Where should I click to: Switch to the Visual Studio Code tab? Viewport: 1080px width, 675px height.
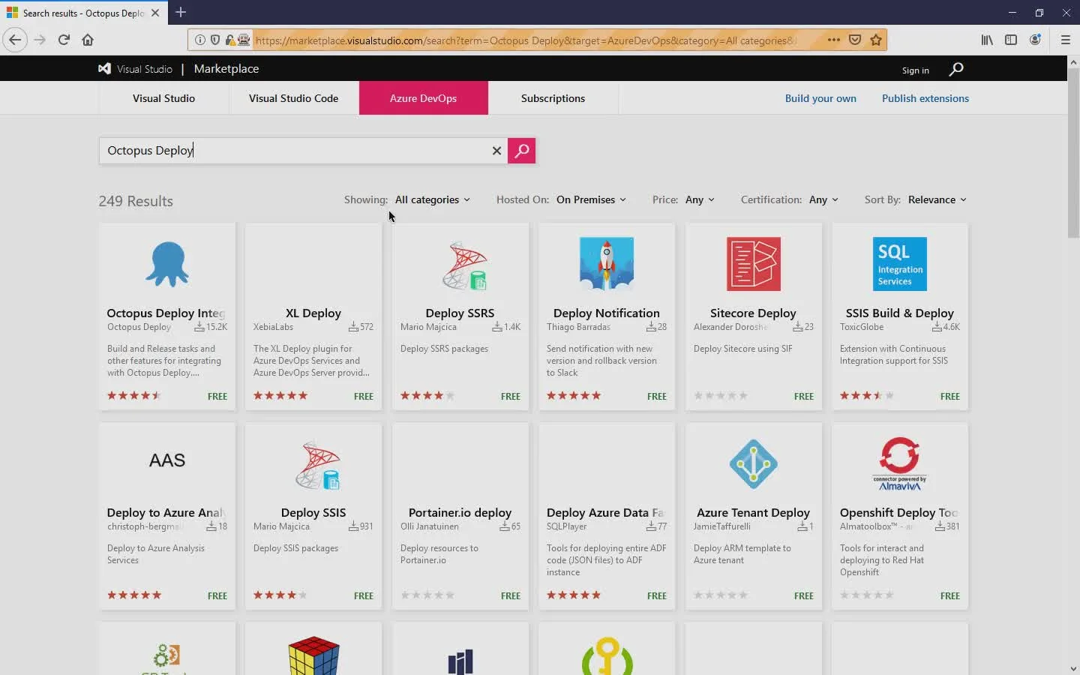click(293, 98)
